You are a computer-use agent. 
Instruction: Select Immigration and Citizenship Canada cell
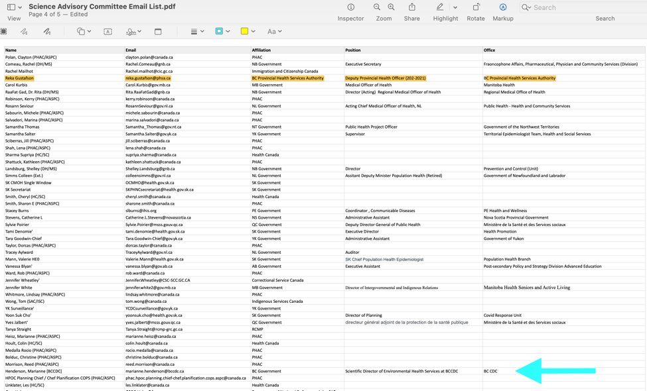coord(285,72)
